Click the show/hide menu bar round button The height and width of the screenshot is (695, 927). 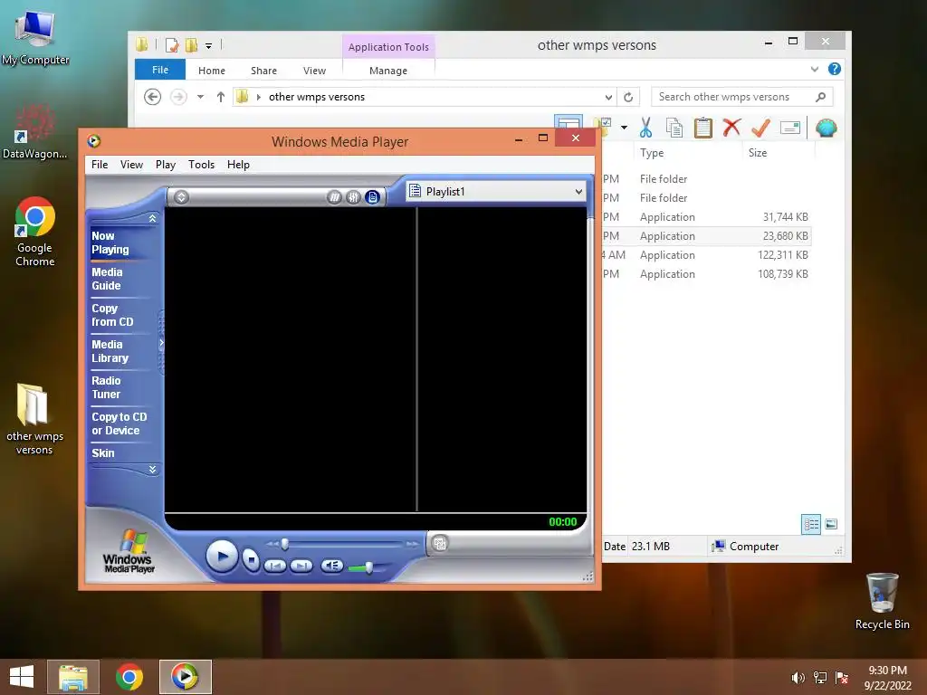pos(181,197)
